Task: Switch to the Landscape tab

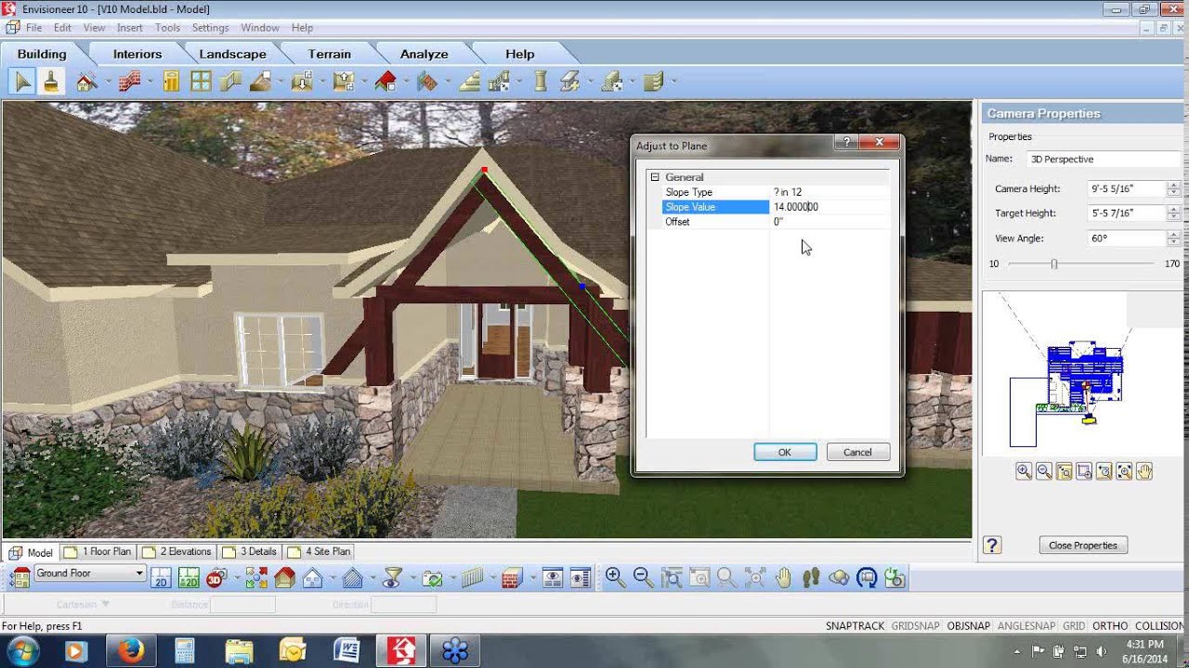Action: (x=232, y=54)
